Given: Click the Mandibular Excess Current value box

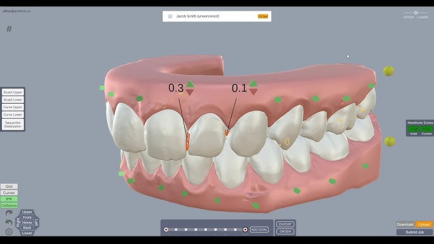Looking at the screenshot, I should pos(426,129).
